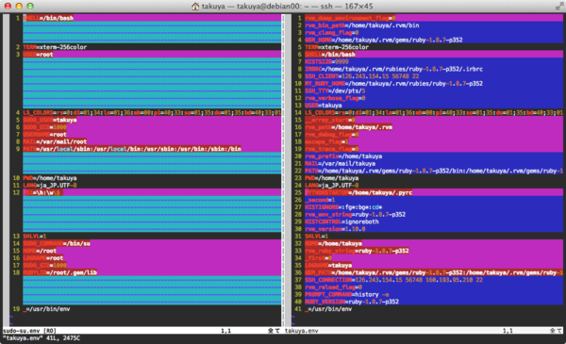Click SHELL=/bin/bash on right line 6
The image size is (566, 344).
pyautogui.click(x=330, y=55)
